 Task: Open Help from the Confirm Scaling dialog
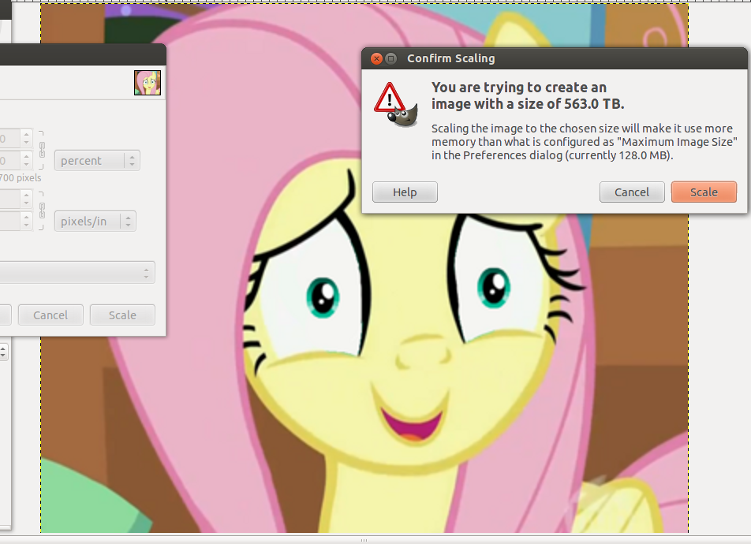tap(405, 192)
